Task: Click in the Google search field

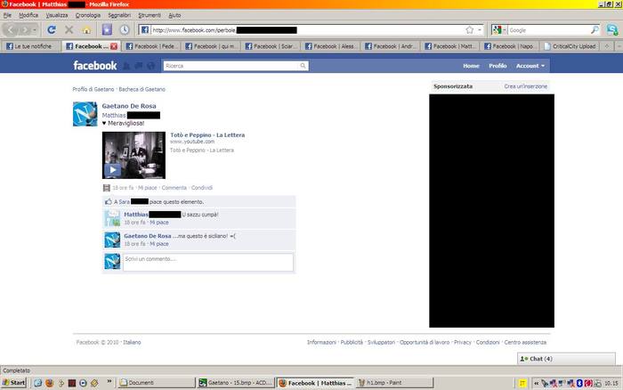Action: point(548,30)
